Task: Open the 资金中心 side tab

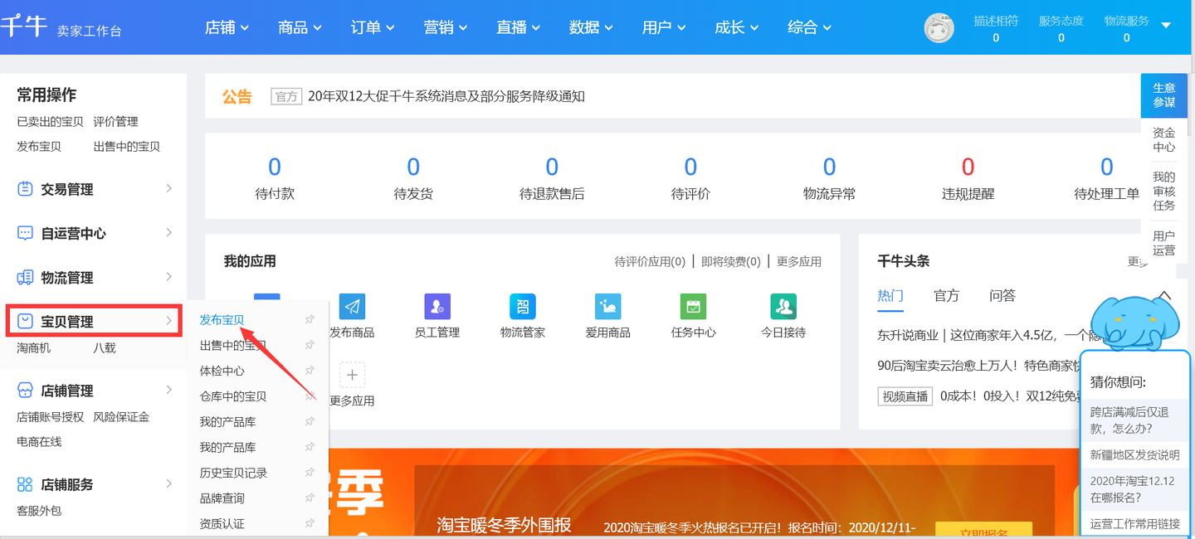Action: 1164,139
